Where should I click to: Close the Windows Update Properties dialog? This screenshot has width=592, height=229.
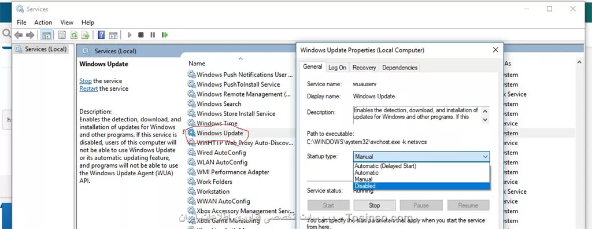[x=495, y=50]
